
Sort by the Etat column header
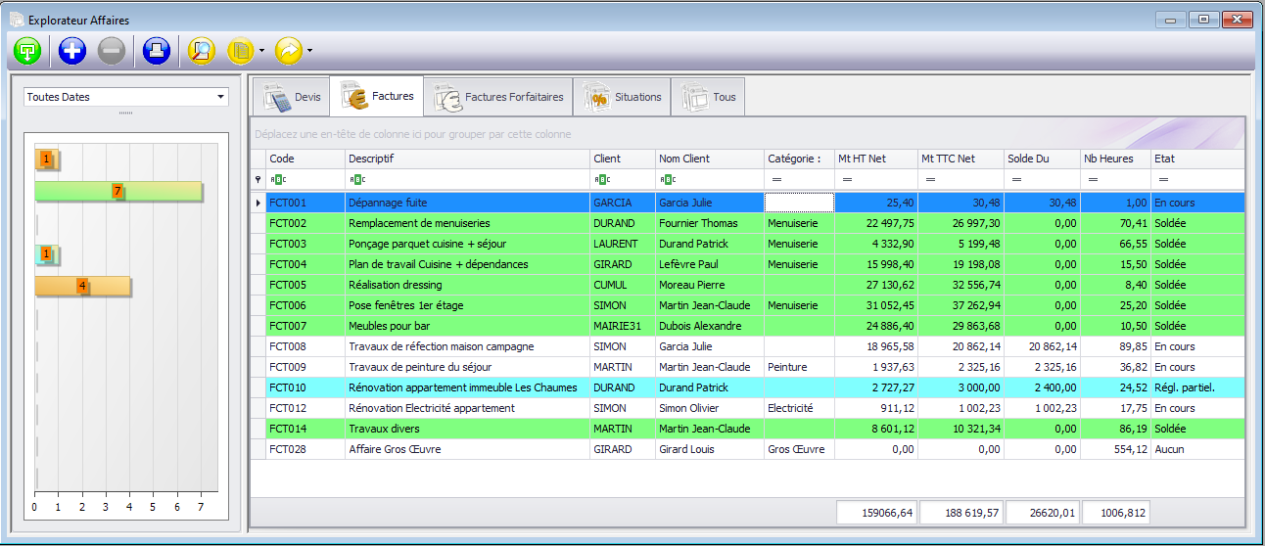[1197, 159]
